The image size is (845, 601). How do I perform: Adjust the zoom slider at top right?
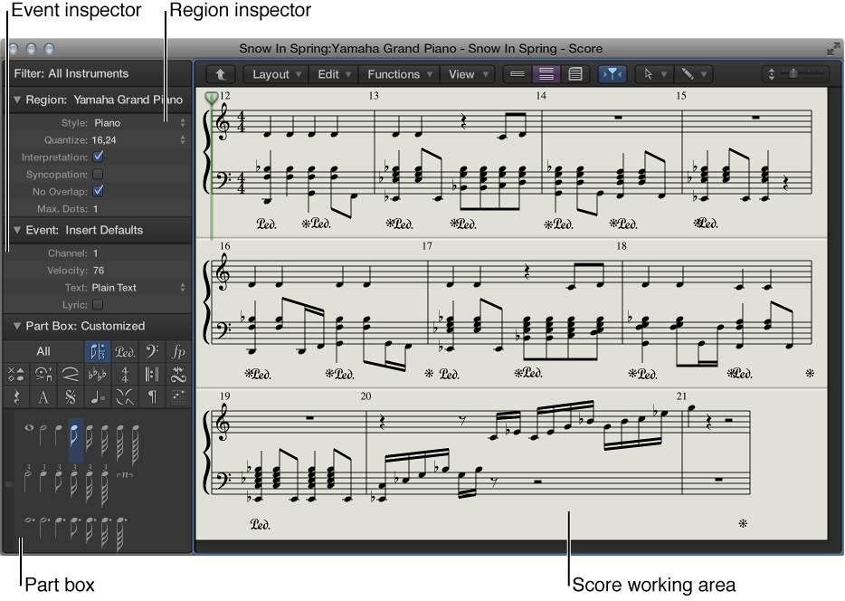pyautogui.click(x=794, y=74)
